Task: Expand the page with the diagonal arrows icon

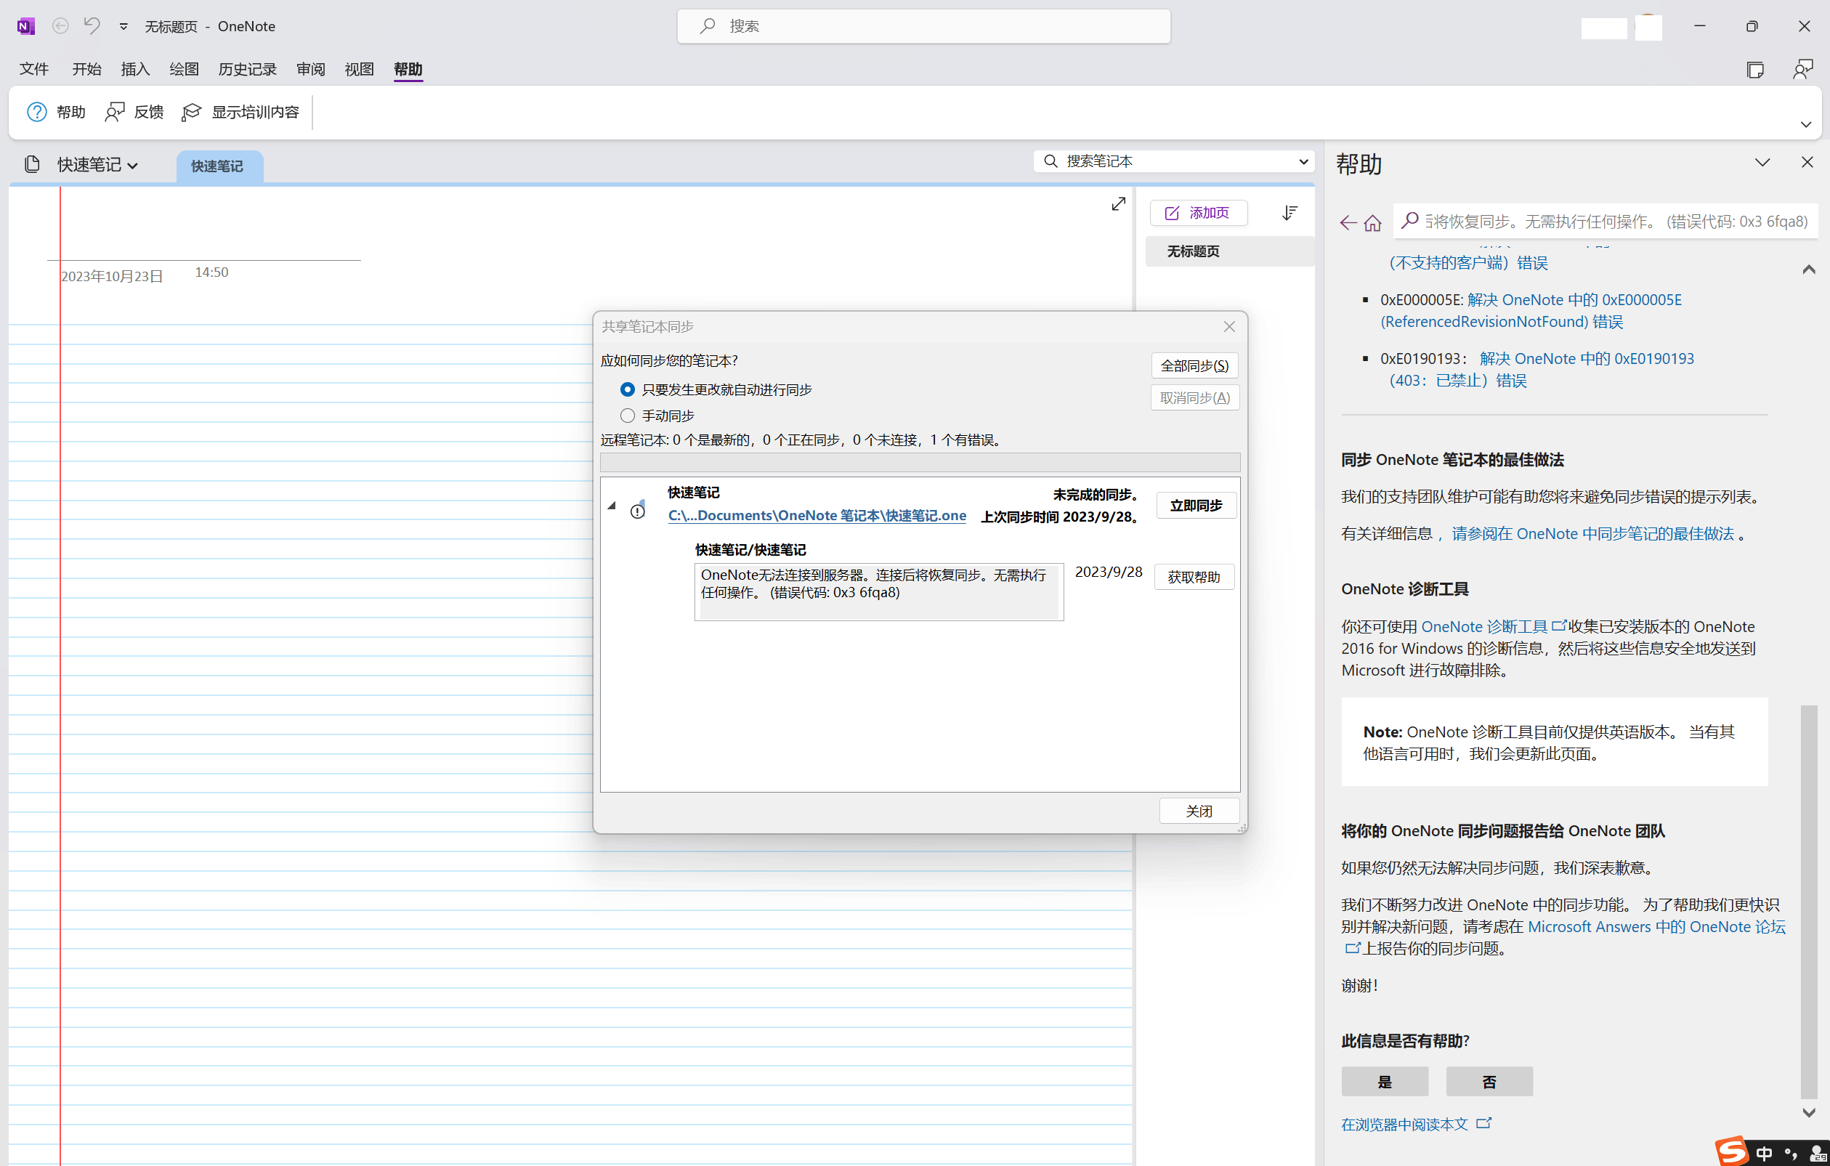Action: pos(1118,203)
